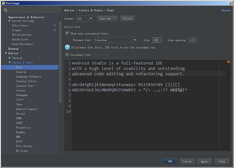This screenshot has width=234, height=168.
Task: Click into the Line spacing field
Action: 193,40
